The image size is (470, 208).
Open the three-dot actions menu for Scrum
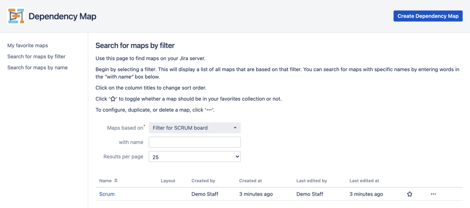coord(433,194)
